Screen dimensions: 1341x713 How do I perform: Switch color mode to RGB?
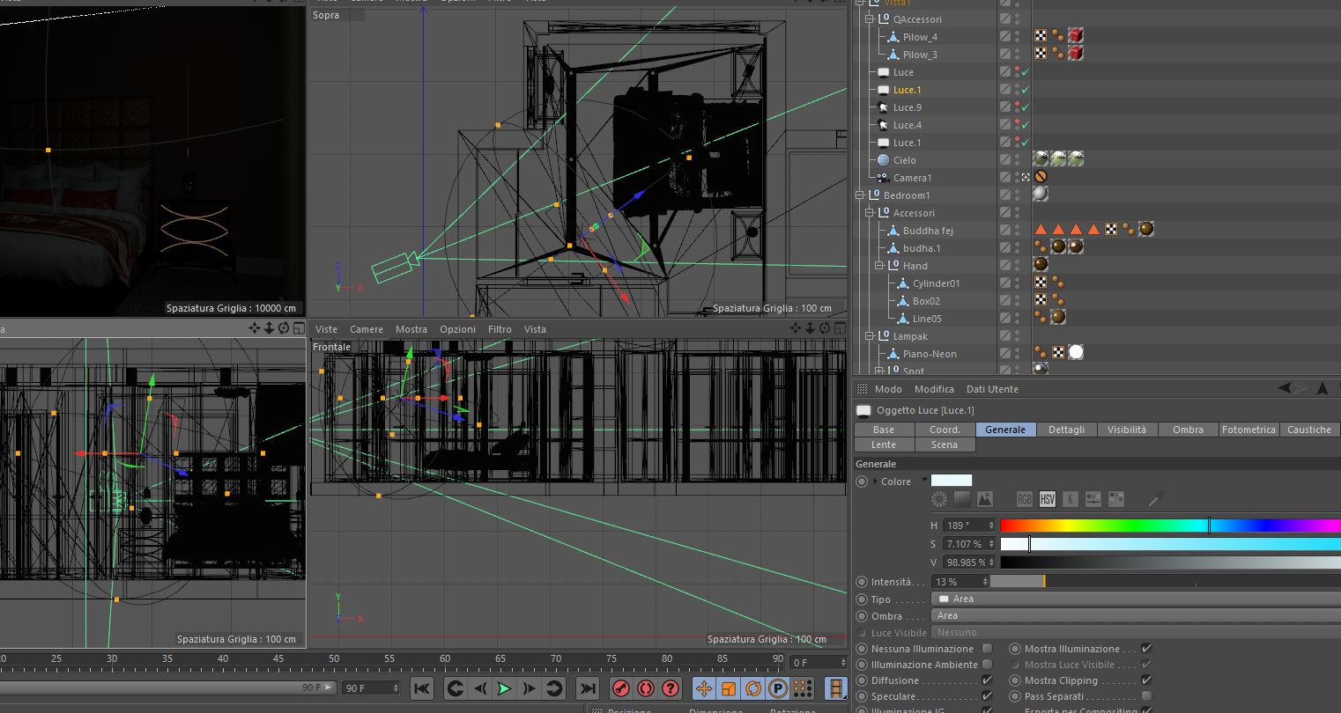[1024, 499]
